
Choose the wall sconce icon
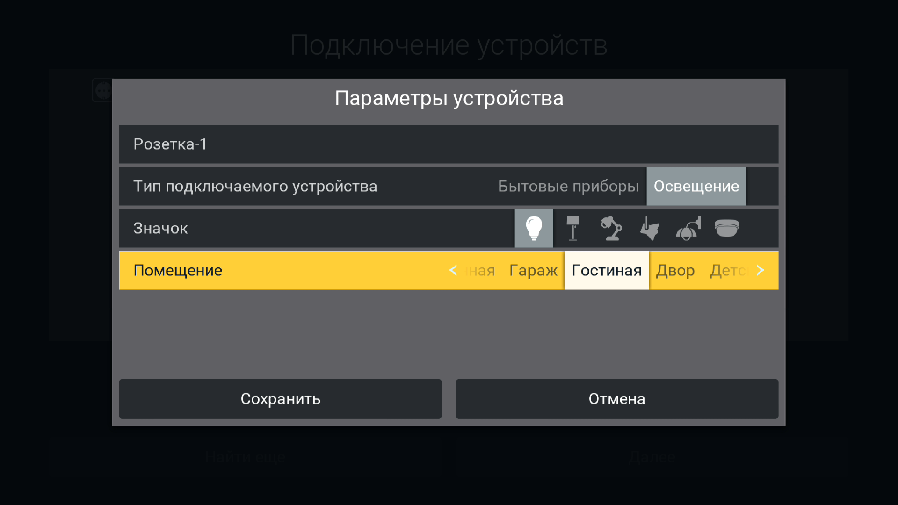pyautogui.click(x=688, y=228)
